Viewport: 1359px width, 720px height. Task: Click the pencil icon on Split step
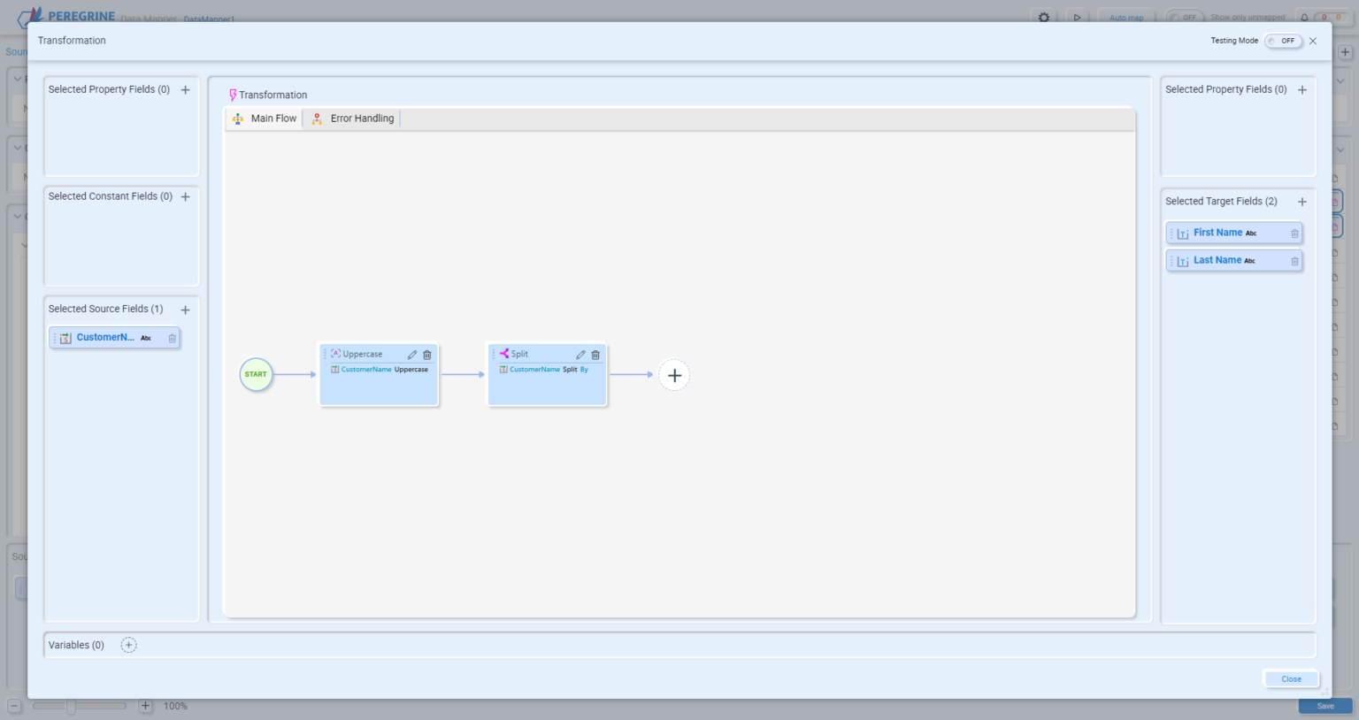pyautogui.click(x=580, y=355)
